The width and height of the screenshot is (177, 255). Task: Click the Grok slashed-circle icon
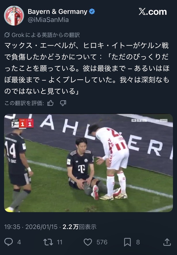pyautogui.click(x=7, y=35)
